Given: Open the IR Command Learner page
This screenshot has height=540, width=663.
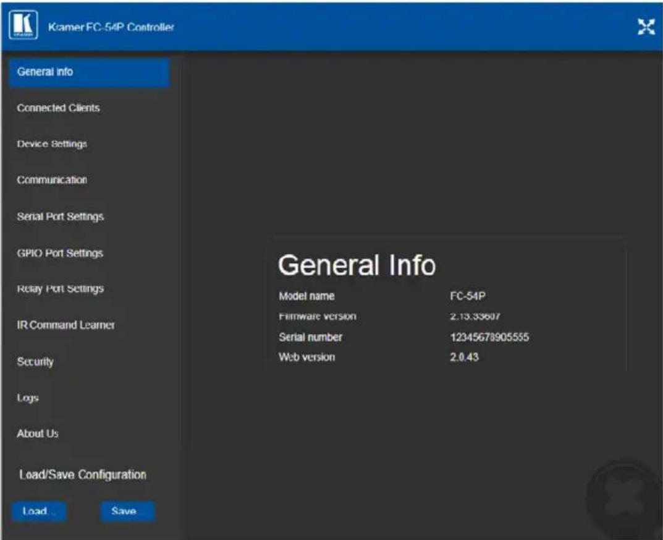Looking at the screenshot, I should pyautogui.click(x=66, y=325).
